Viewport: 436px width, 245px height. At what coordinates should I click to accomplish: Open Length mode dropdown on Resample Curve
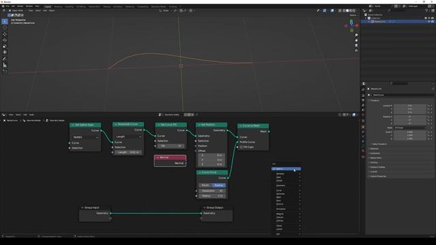click(129, 137)
